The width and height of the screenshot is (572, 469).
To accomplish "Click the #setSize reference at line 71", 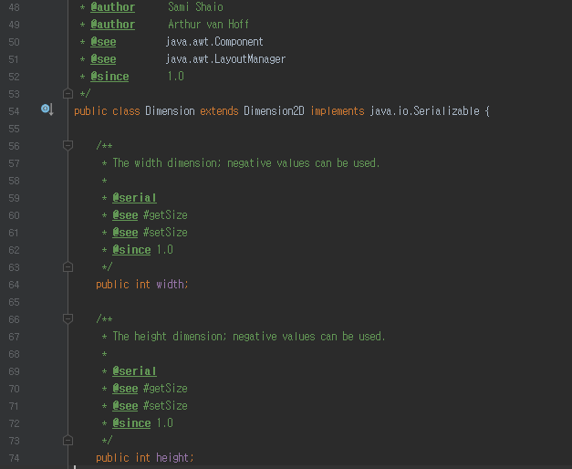I will point(165,405).
